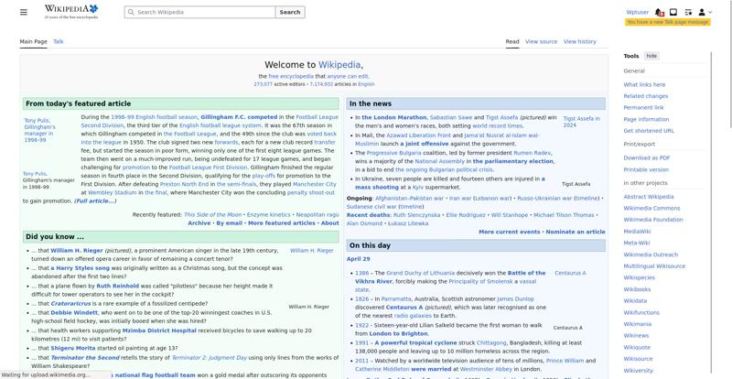This screenshot has width=732, height=379.
Task: Click the Search button
Action: pyautogui.click(x=289, y=13)
